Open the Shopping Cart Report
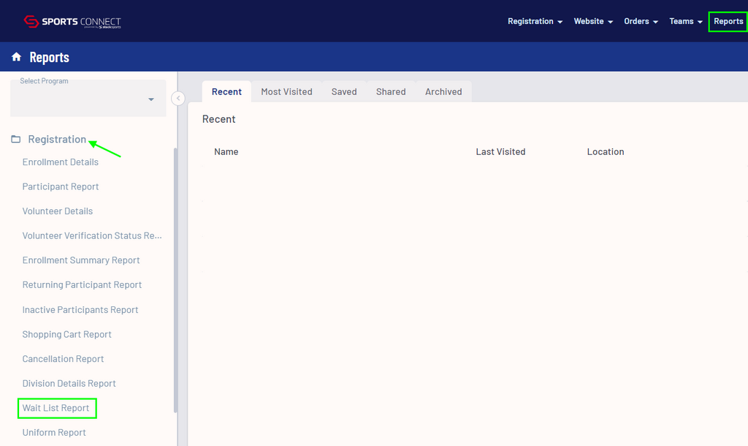Image resolution: width=748 pixels, height=446 pixels. tap(67, 334)
